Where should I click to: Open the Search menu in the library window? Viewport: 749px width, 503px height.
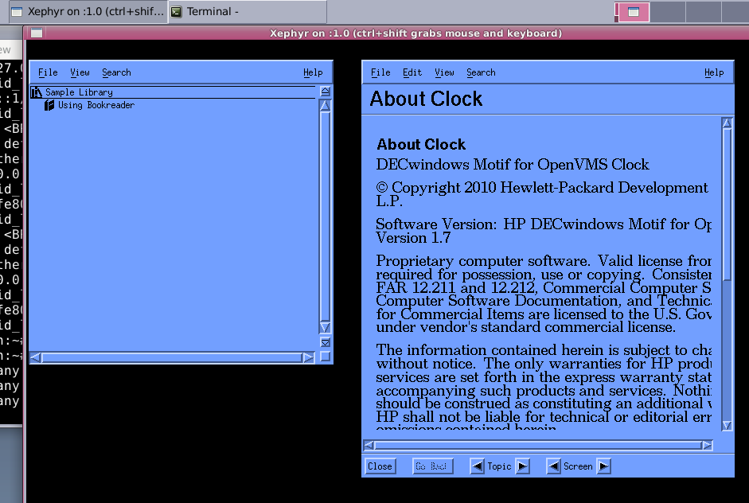click(x=116, y=72)
